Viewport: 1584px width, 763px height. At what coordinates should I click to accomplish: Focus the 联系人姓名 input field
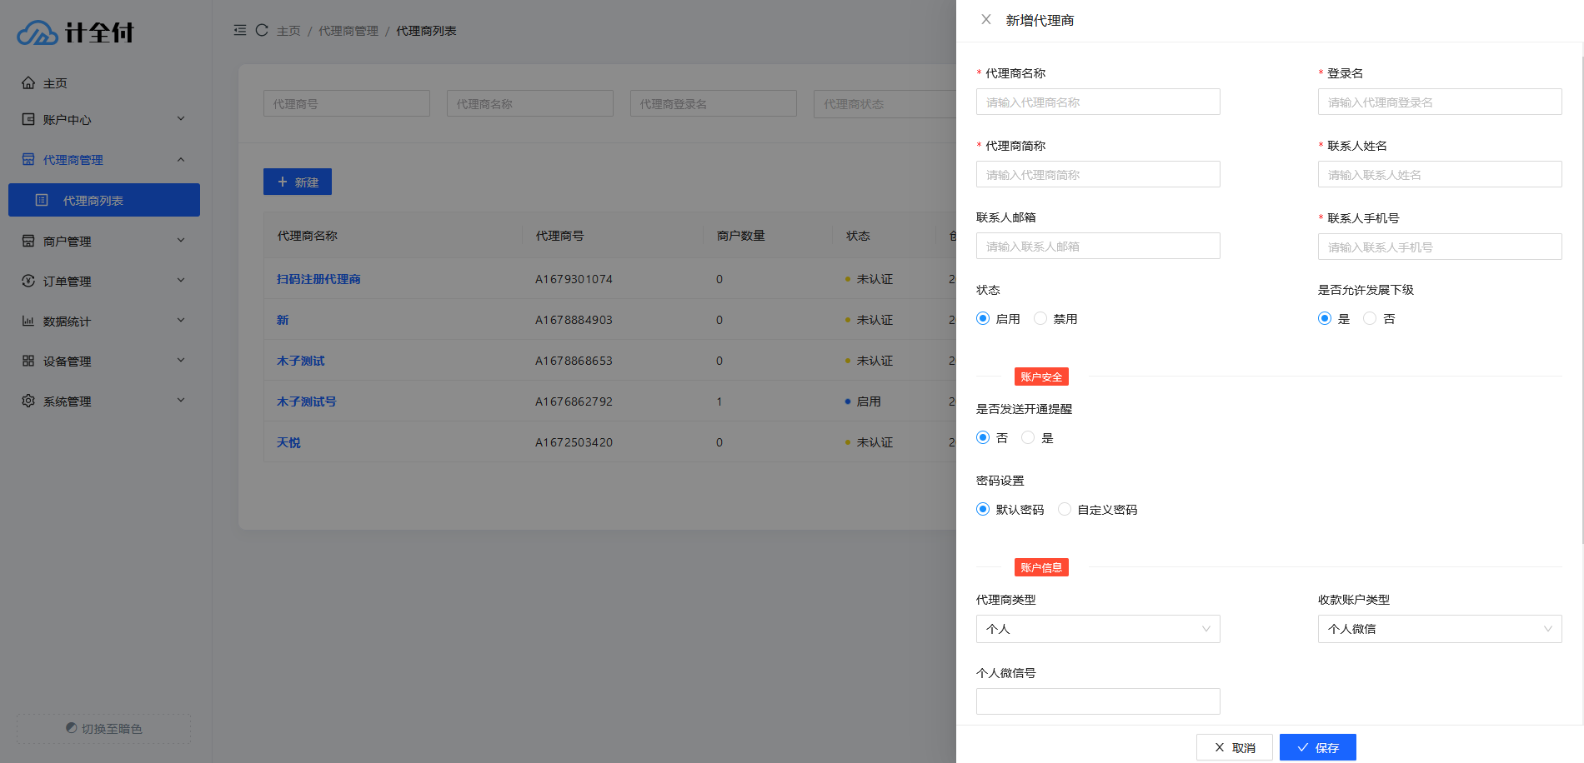coord(1440,174)
